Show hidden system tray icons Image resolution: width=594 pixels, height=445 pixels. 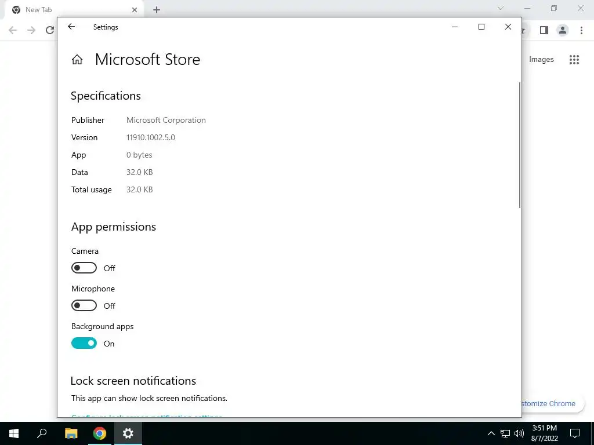(491, 433)
